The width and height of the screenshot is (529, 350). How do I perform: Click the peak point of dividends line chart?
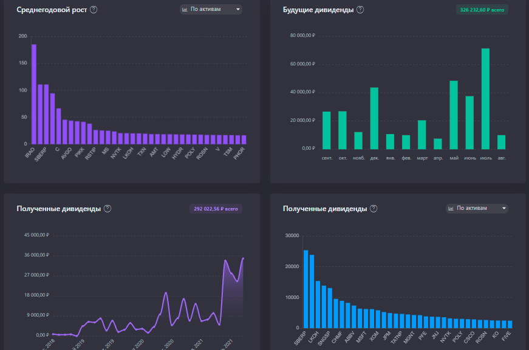pos(243,259)
